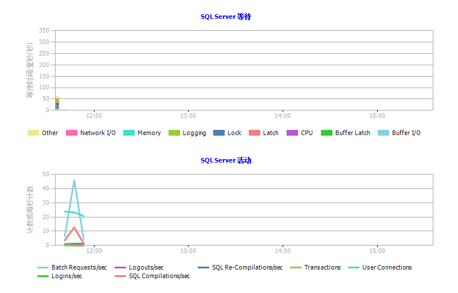
Task: Click the Batch Requests/sec legend entry
Action: click(72, 267)
